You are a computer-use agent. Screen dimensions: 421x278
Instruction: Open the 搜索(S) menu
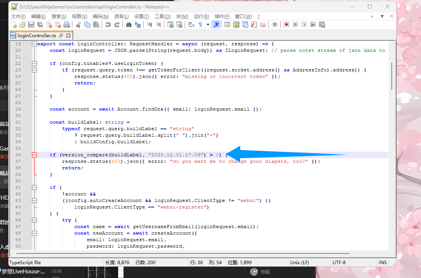click(59, 16)
